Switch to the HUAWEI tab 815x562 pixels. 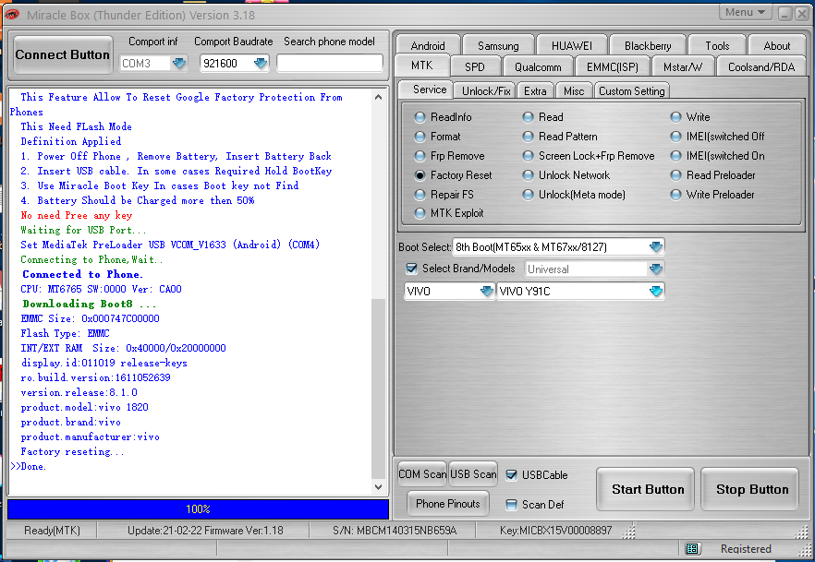tap(571, 45)
